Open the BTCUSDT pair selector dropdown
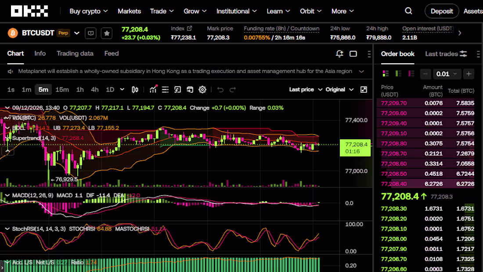483x272 pixels. pyautogui.click(x=77, y=33)
